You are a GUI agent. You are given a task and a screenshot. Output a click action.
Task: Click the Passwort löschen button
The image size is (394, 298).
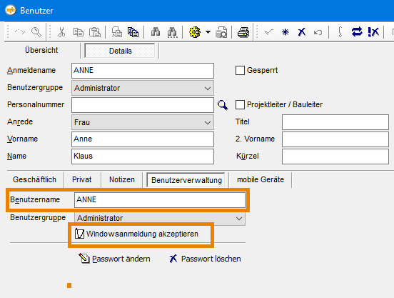pos(205,259)
